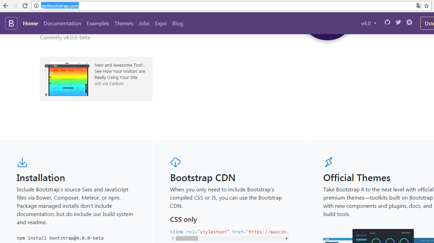This screenshot has width=434, height=243.
Task: Open the translate page icon
Action: point(419,6)
